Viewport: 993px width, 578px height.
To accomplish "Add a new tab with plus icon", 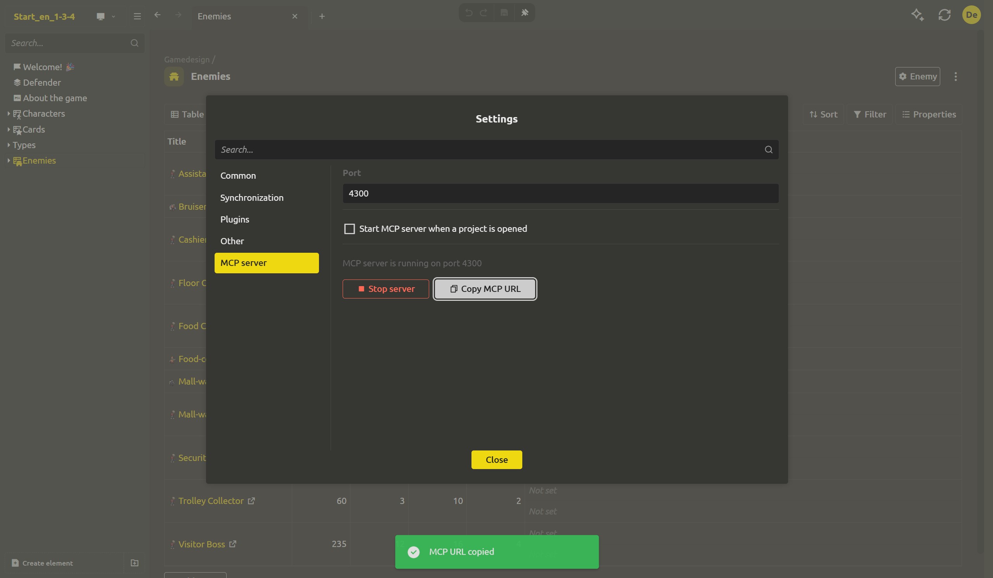I will (x=322, y=16).
